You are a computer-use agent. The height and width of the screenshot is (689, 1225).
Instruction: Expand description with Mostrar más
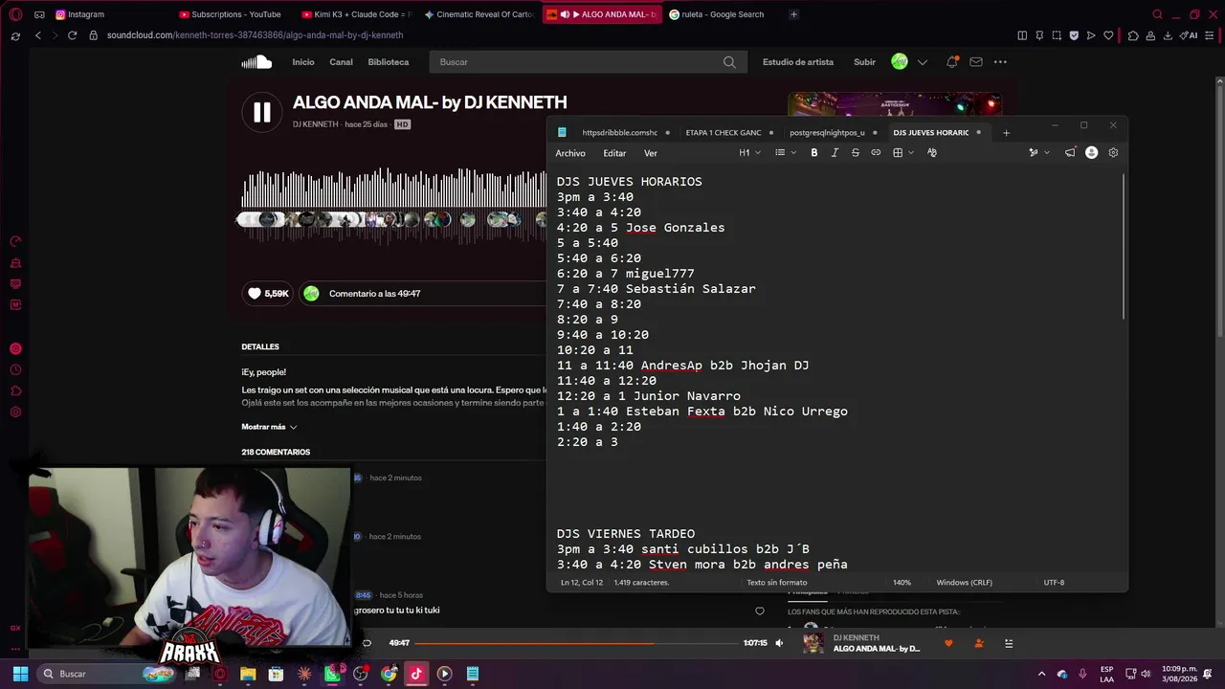click(x=269, y=427)
